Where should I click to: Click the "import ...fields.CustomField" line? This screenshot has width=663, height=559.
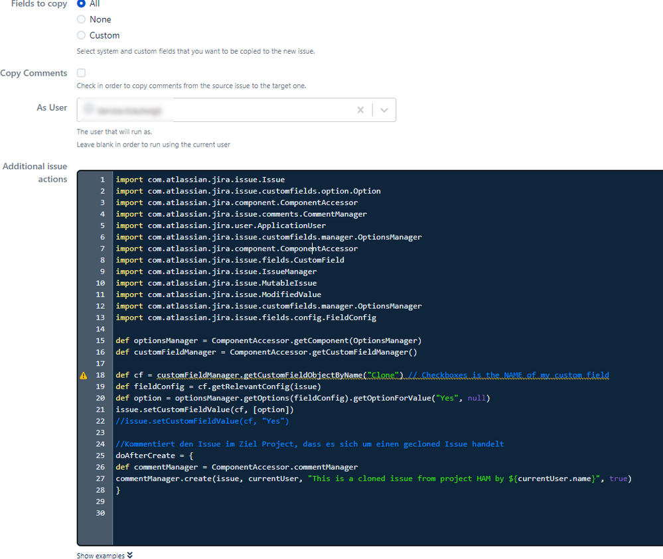[230, 261]
